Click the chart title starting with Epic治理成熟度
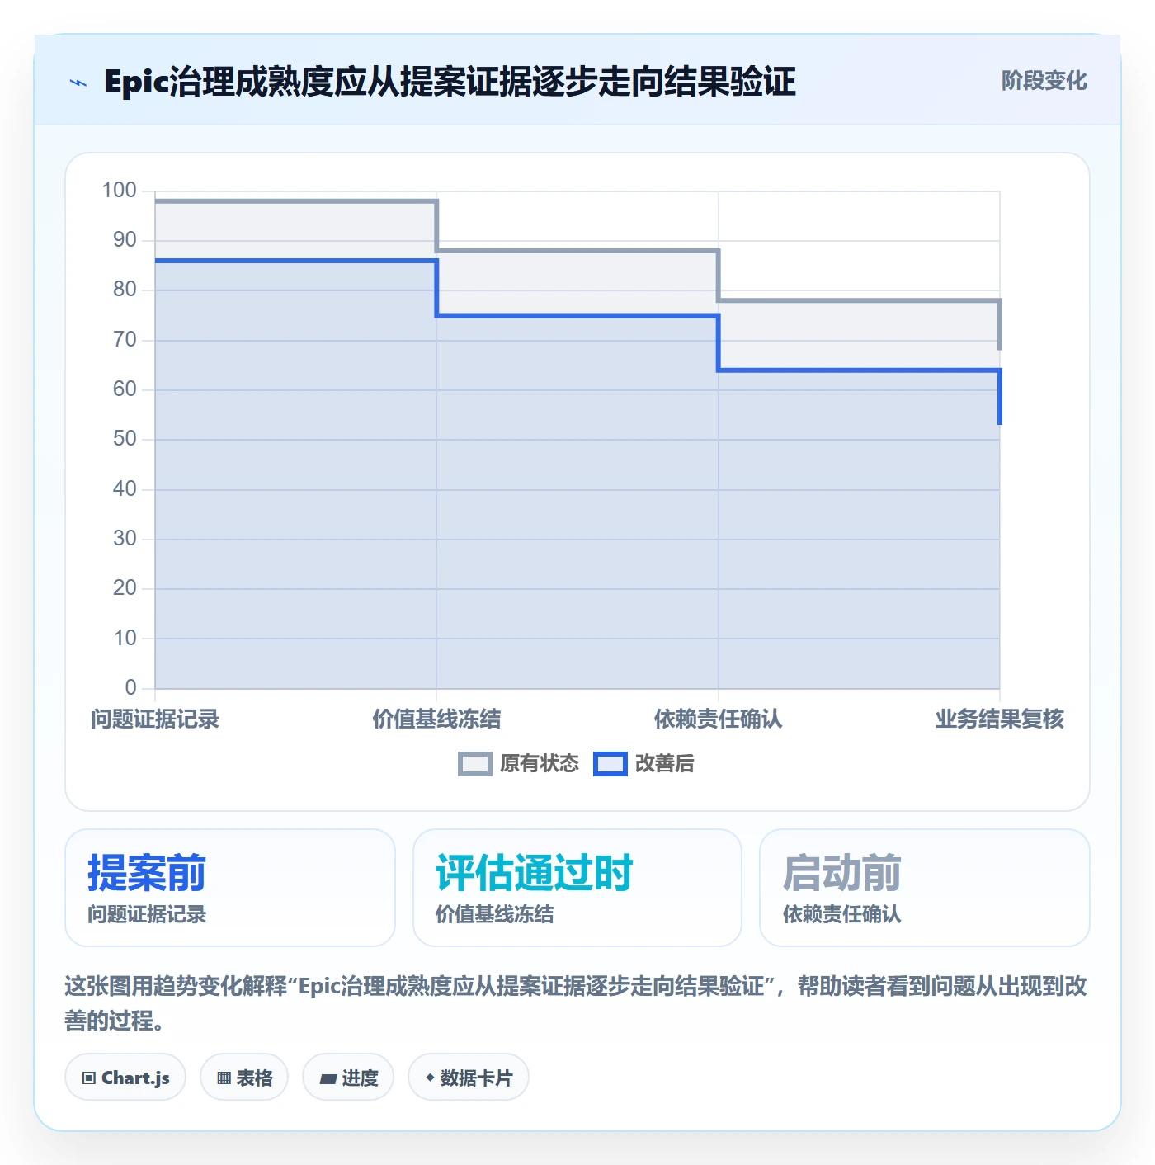 pyautogui.click(x=450, y=82)
